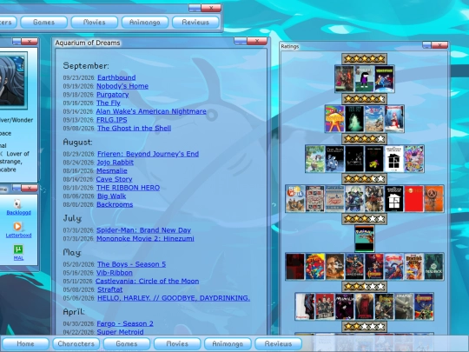Viewport: 469px width, 352px height.
Task: Open the grey-haired character avatar image
Action: click(12, 80)
